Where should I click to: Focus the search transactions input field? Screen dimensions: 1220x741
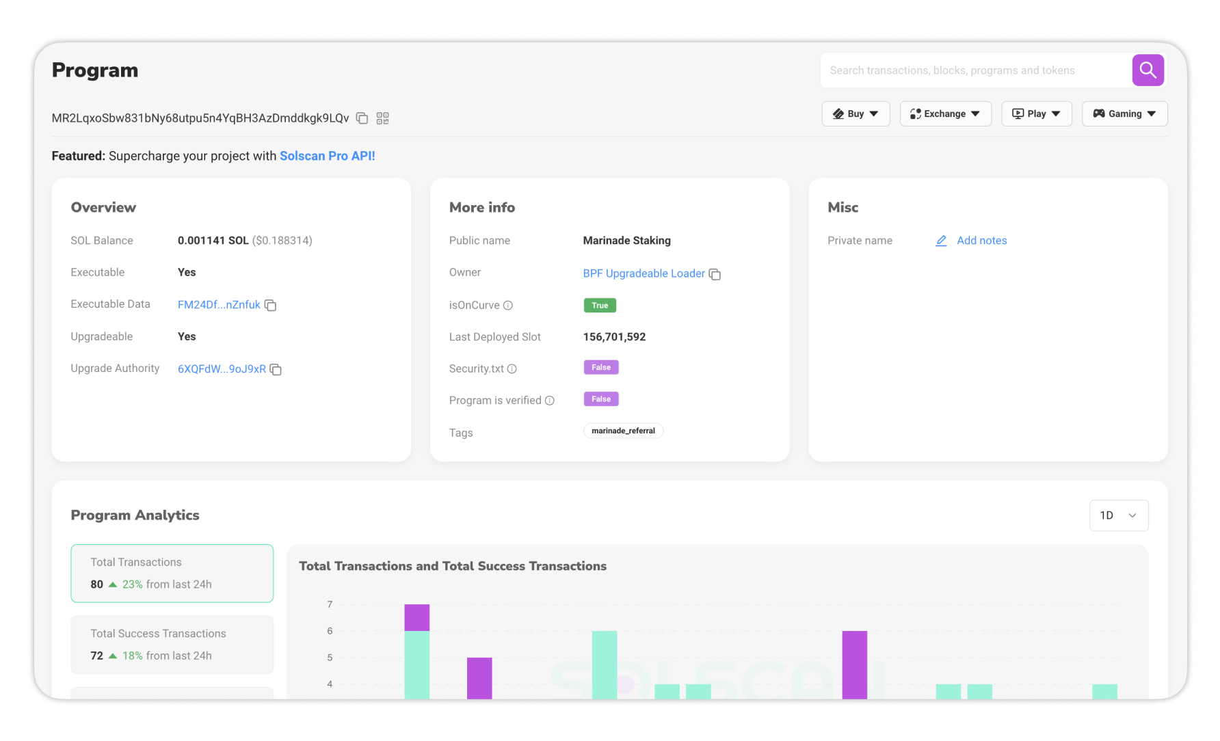pyautogui.click(x=976, y=70)
